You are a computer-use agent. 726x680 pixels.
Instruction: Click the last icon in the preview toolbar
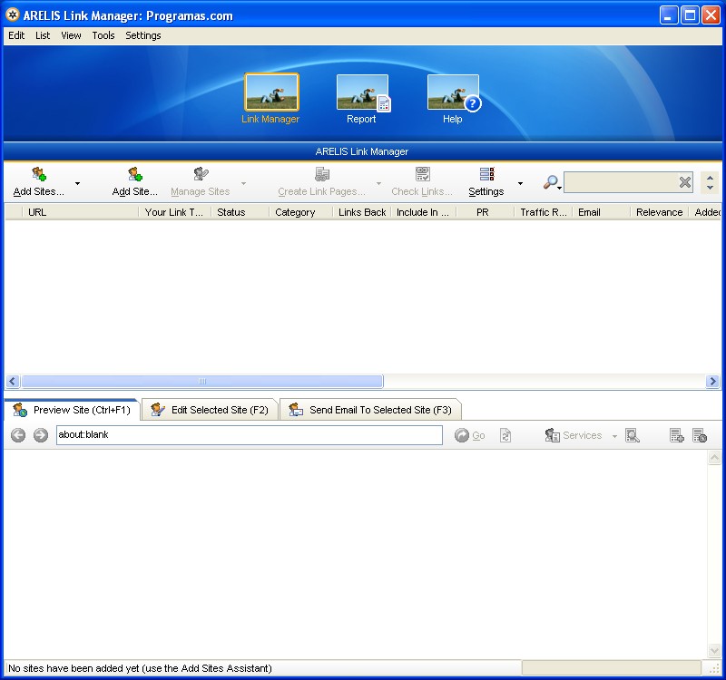700,435
